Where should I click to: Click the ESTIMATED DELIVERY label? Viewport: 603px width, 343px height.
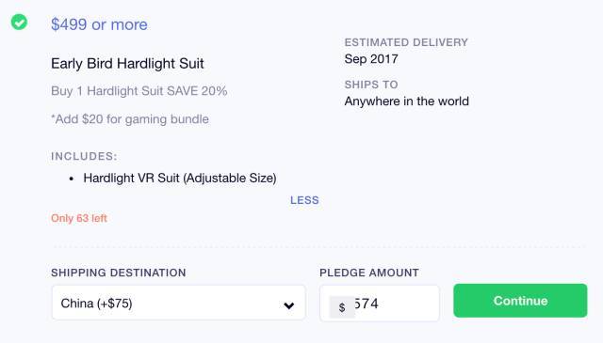coord(406,42)
